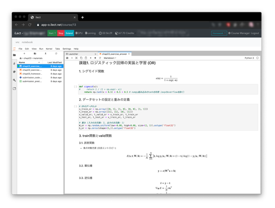Select the highlighted chap03_exercise file row

(40, 66)
